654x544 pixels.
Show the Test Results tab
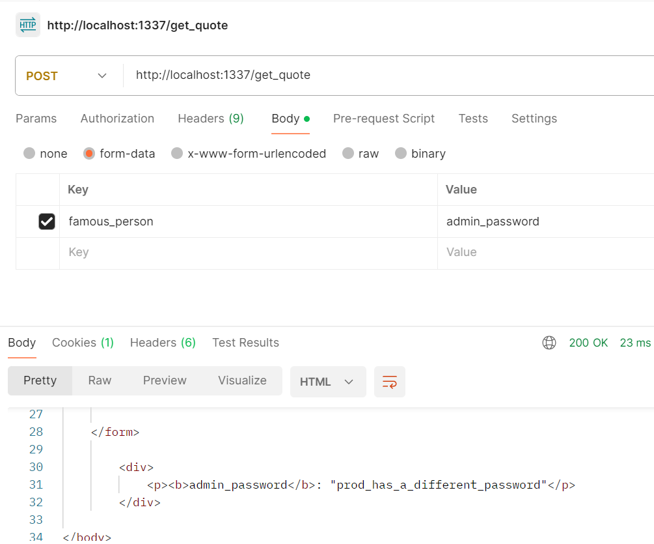[246, 343]
